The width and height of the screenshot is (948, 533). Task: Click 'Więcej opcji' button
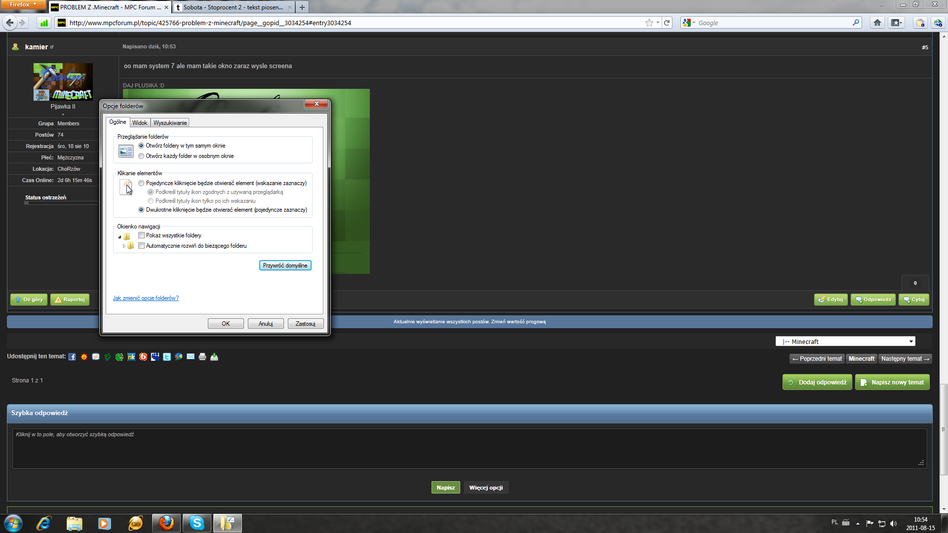click(x=486, y=488)
